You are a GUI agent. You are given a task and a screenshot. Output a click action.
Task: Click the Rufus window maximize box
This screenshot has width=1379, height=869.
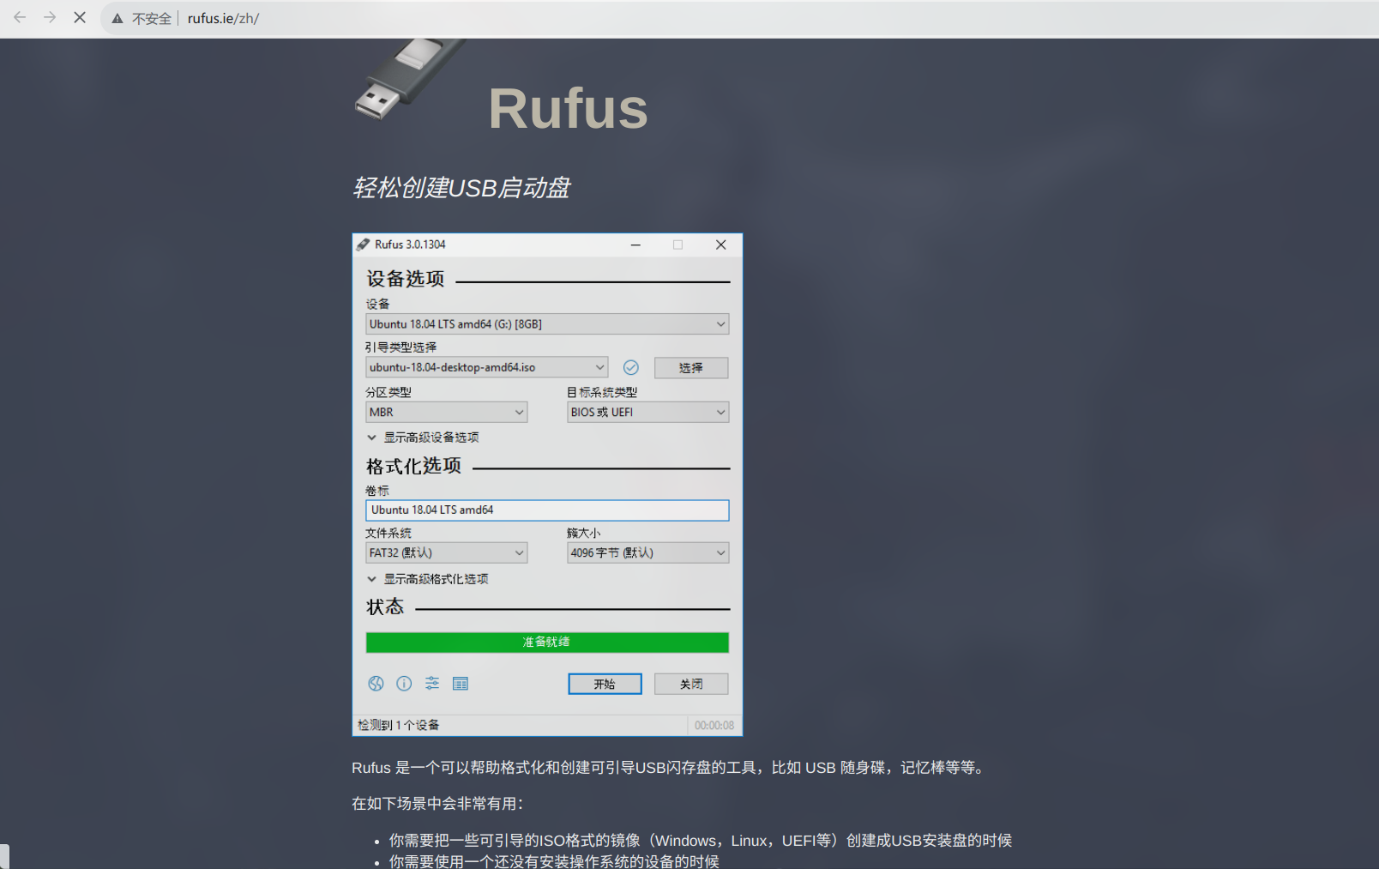pyautogui.click(x=677, y=244)
